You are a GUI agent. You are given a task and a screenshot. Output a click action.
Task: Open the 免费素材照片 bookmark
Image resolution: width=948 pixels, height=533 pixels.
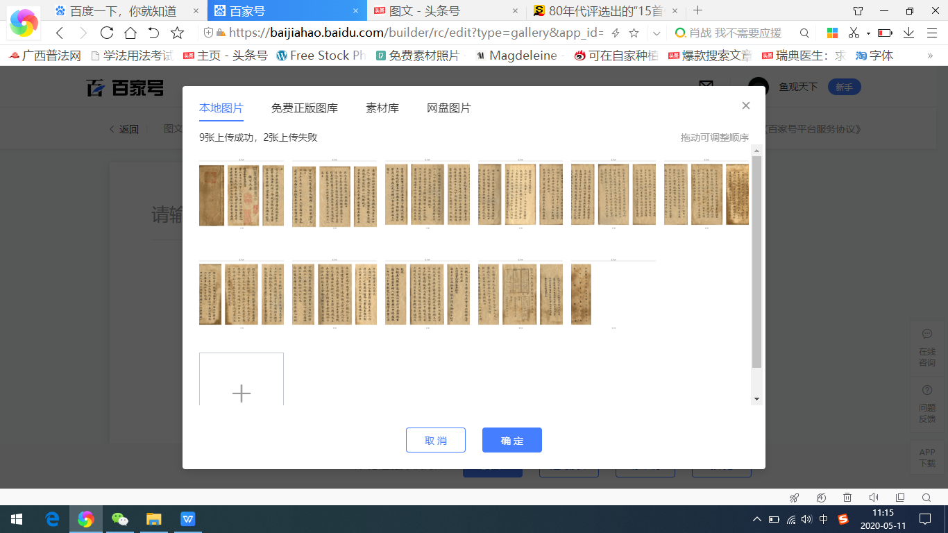click(x=418, y=56)
